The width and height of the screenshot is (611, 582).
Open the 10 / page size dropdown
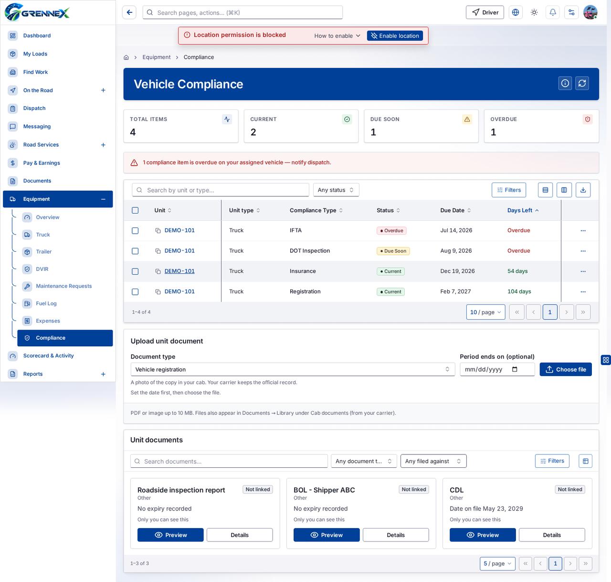coord(485,312)
